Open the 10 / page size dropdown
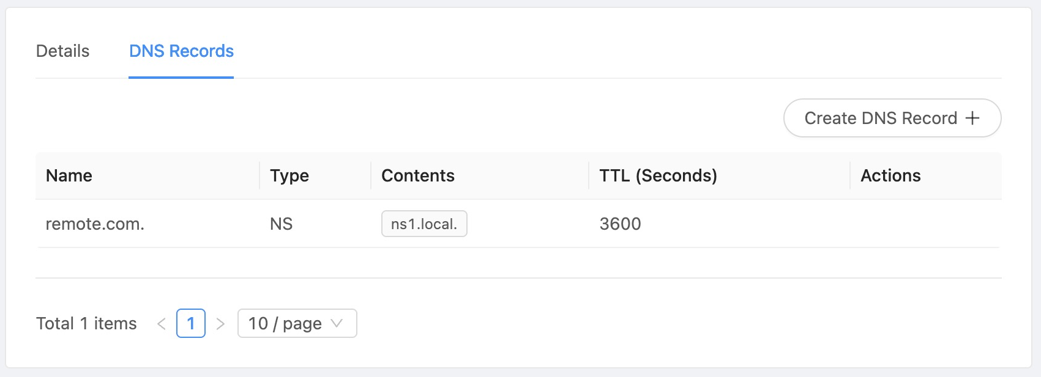1041x377 pixels. 297,323
